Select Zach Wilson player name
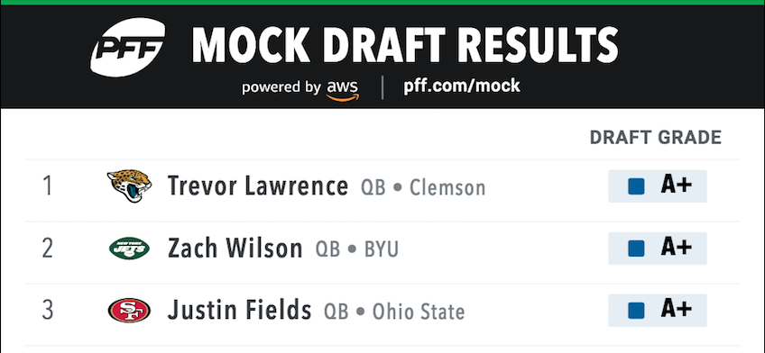Screen dimensions: 765x353 235,249
